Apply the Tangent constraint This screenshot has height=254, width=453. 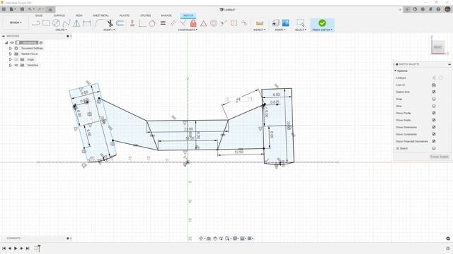[152, 23]
